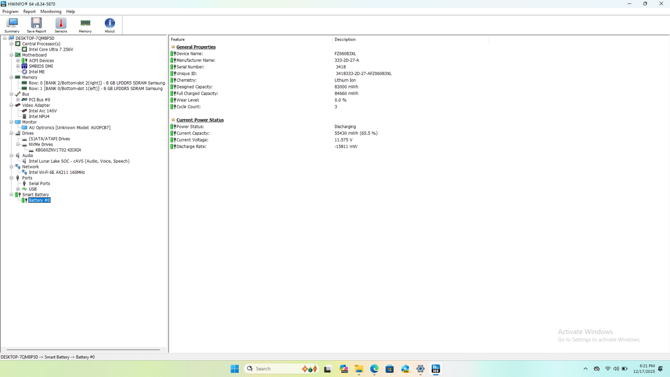Viewport: 670px width, 377px height.
Task: Expand the ACPI Devices node
Action: tap(18, 61)
